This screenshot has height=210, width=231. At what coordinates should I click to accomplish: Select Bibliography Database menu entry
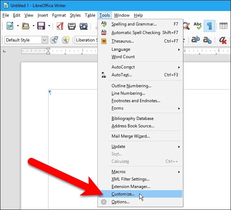[140, 118]
